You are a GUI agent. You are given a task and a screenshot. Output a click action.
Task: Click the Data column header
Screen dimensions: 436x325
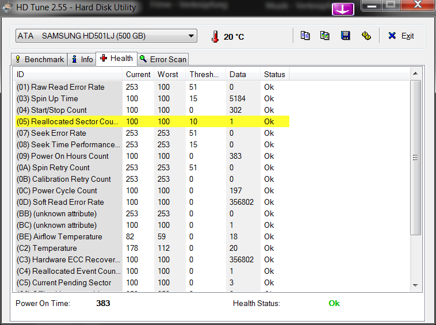tap(243, 75)
